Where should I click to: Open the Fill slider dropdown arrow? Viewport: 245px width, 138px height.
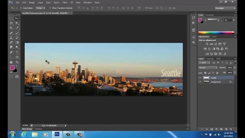coord(235,73)
